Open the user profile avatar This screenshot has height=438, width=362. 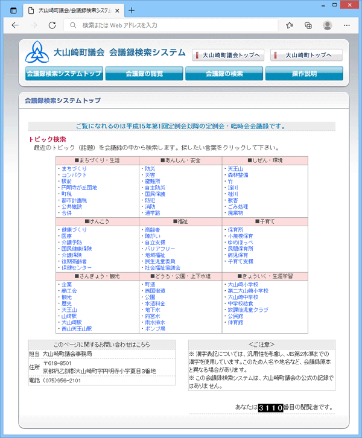[x=328, y=25]
